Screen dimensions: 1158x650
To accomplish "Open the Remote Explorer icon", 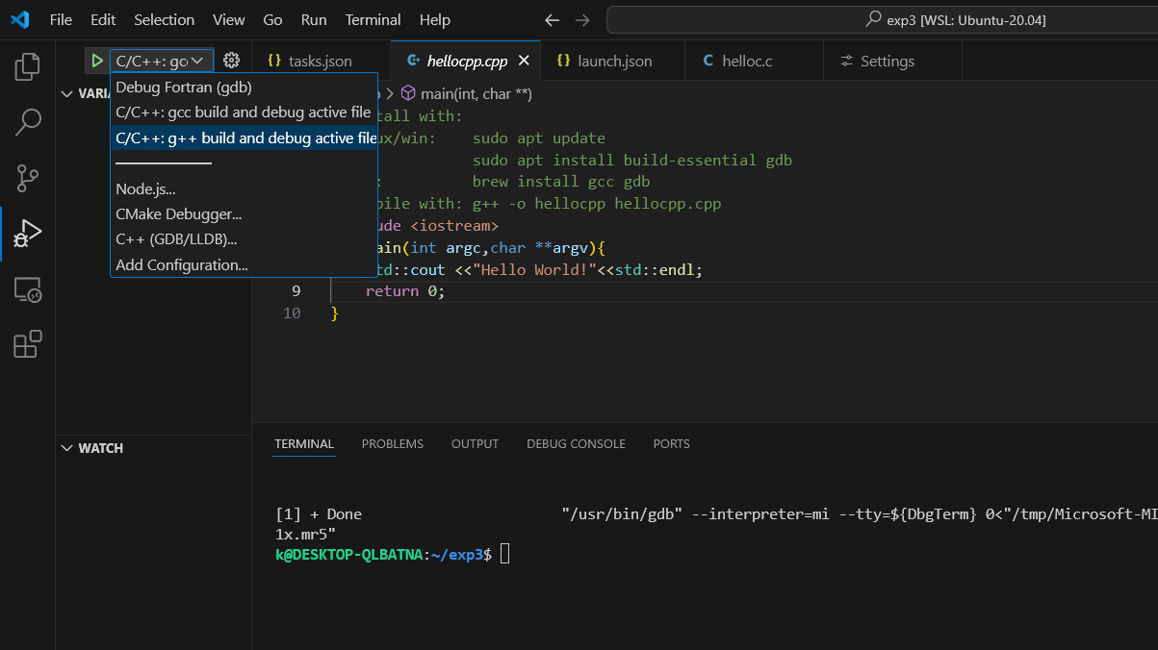I will coord(28,289).
